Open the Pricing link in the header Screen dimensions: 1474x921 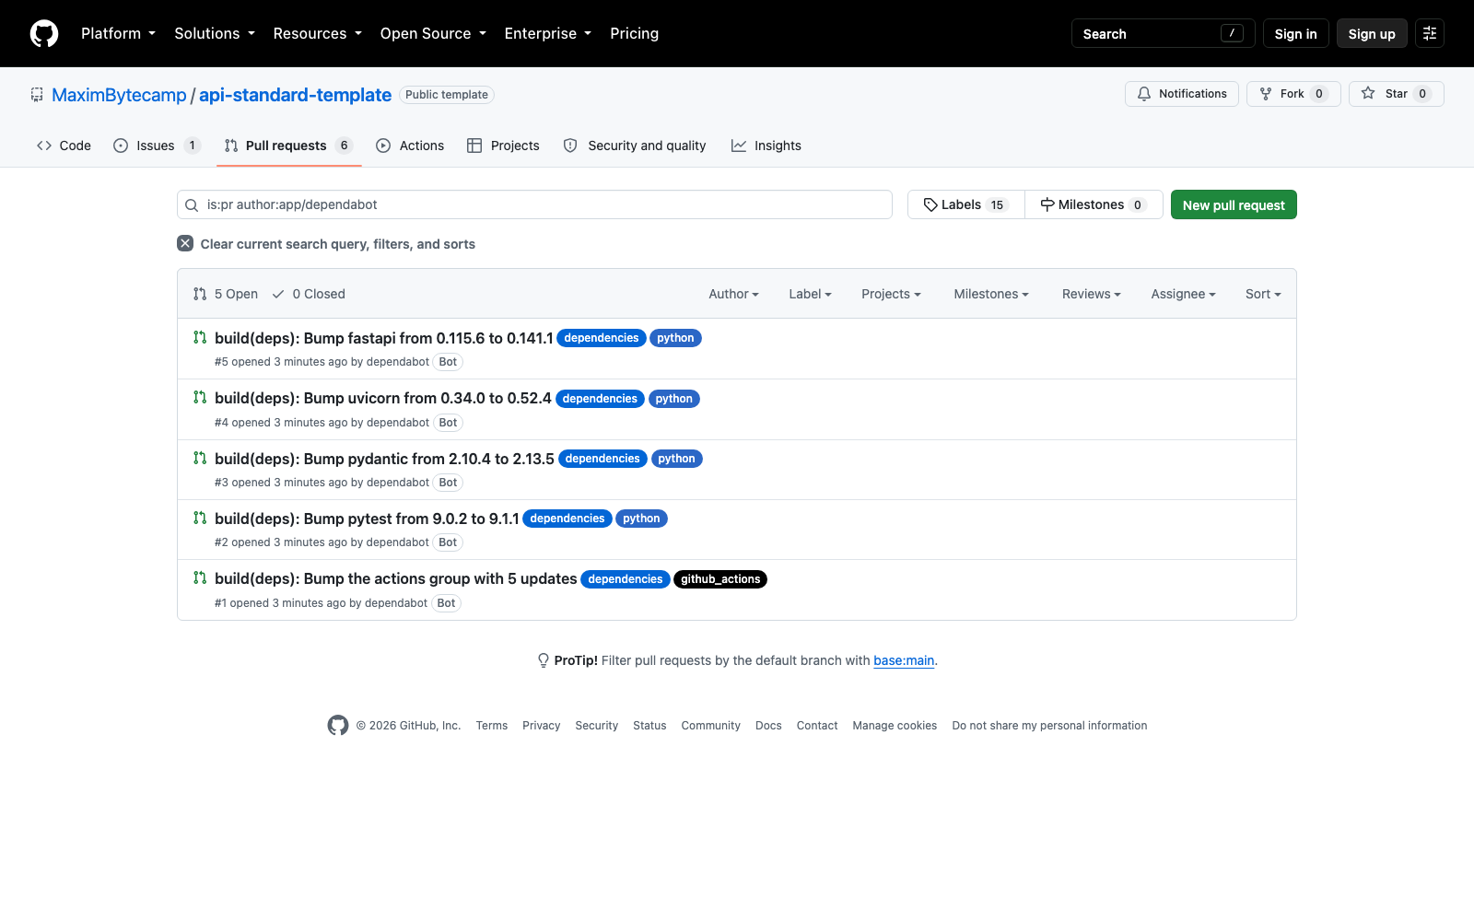click(x=634, y=33)
